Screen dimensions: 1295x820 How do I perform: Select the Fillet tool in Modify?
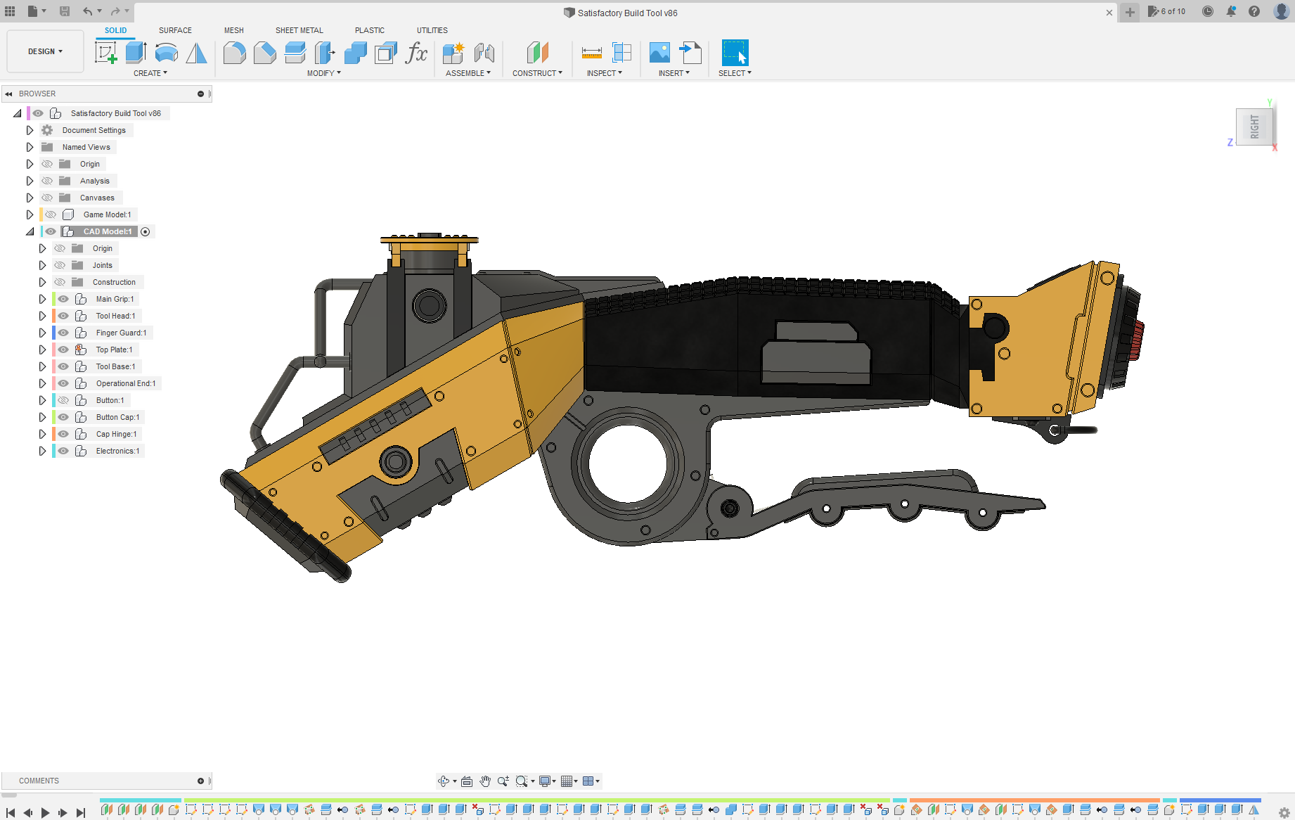click(234, 53)
